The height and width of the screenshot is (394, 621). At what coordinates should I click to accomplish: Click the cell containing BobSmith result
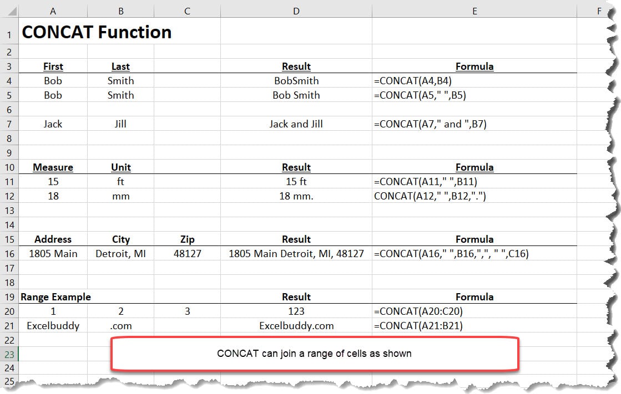pos(296,80)
